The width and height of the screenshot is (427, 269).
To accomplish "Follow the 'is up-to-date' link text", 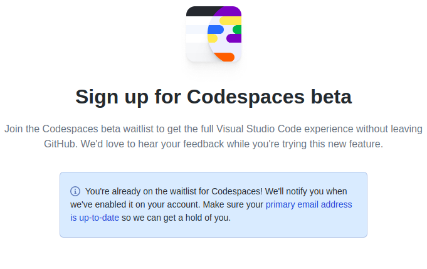I will [95, 218].
